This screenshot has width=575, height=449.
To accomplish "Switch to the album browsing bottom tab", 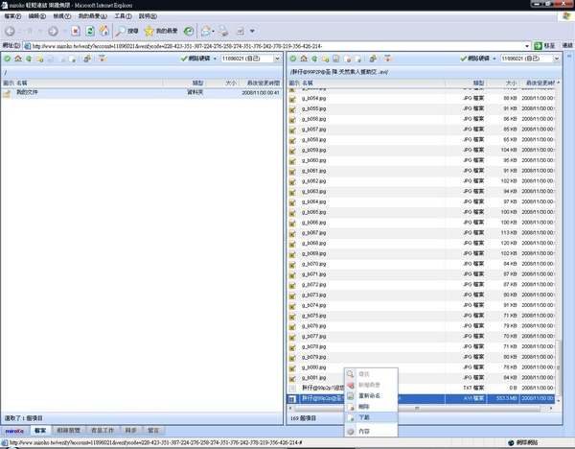I will [x=68, y=431].
